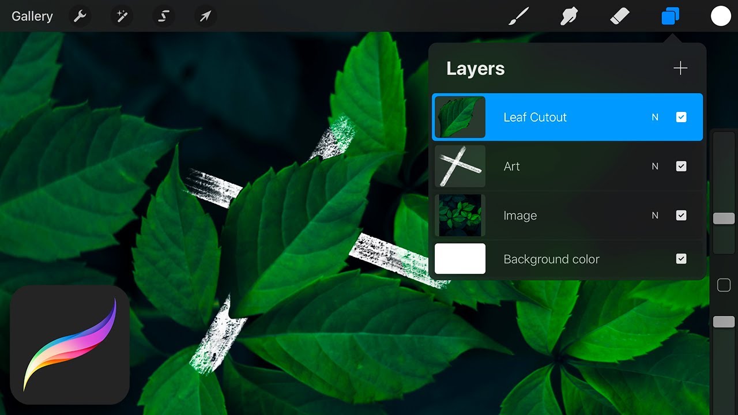Viewport: 738px width, 415px height.
Task: Hide the Art layer
Action: point(681,166)
